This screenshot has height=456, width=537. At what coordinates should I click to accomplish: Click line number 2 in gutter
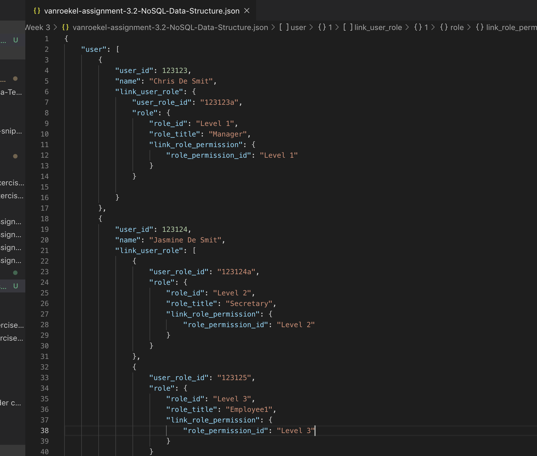click(47, 49)
